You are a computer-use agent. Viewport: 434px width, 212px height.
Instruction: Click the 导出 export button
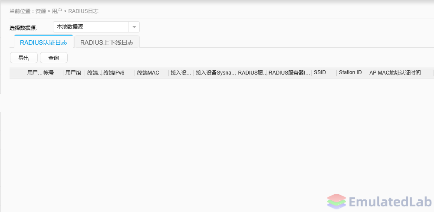[x=24, y=58]
